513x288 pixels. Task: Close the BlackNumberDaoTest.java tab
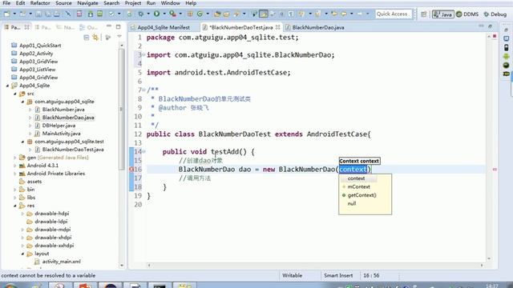[x=278, y=27]
